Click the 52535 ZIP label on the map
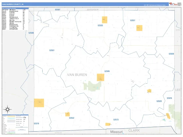Screen dimensions: 183x137 coord(100,25)
